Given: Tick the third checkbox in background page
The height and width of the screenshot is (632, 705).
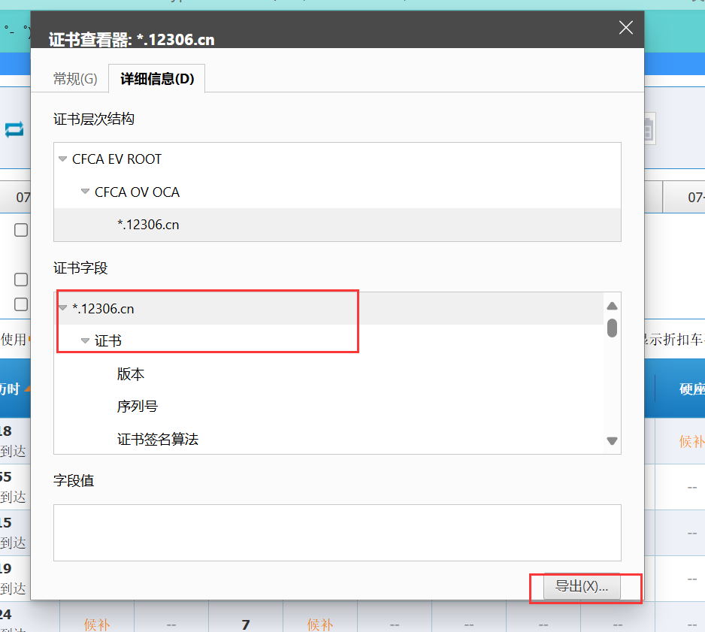Looking at the screenshot, I should [x=21, y=304].
